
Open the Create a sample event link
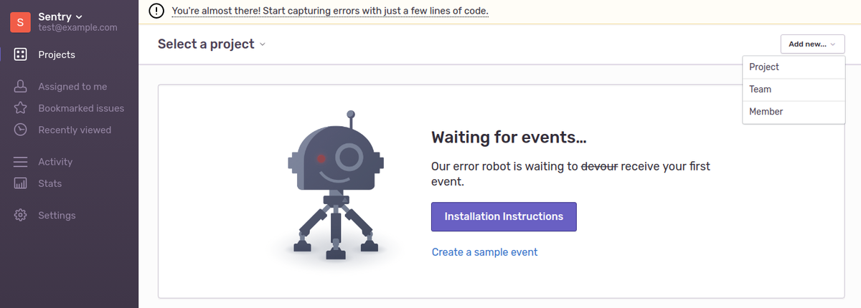(484, 252)
